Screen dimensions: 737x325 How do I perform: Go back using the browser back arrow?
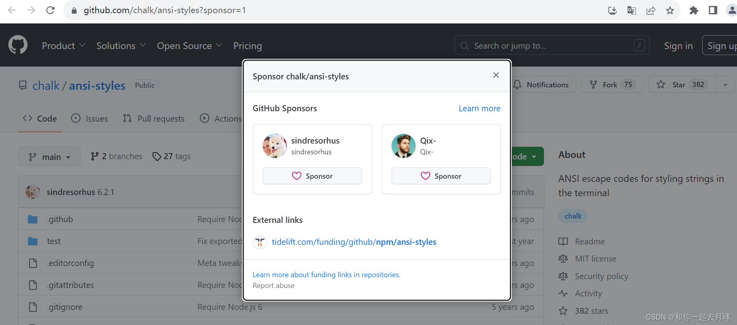tap(12, 10)
